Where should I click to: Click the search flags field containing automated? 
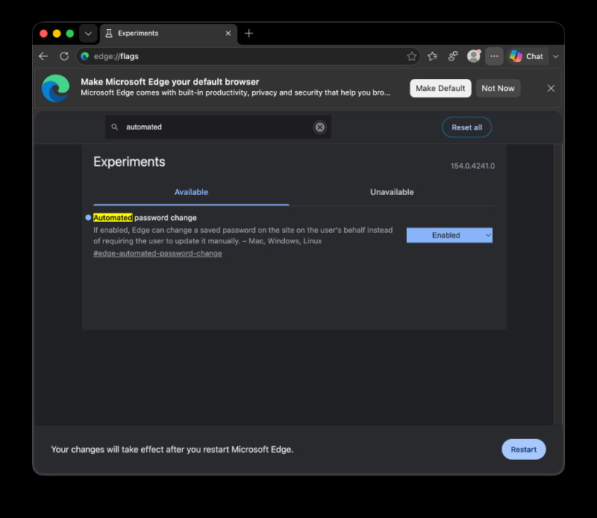point(218,127)
